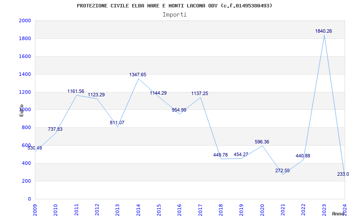Click the y-axis value 0
The image size is (349, 218).
(29, 199)
